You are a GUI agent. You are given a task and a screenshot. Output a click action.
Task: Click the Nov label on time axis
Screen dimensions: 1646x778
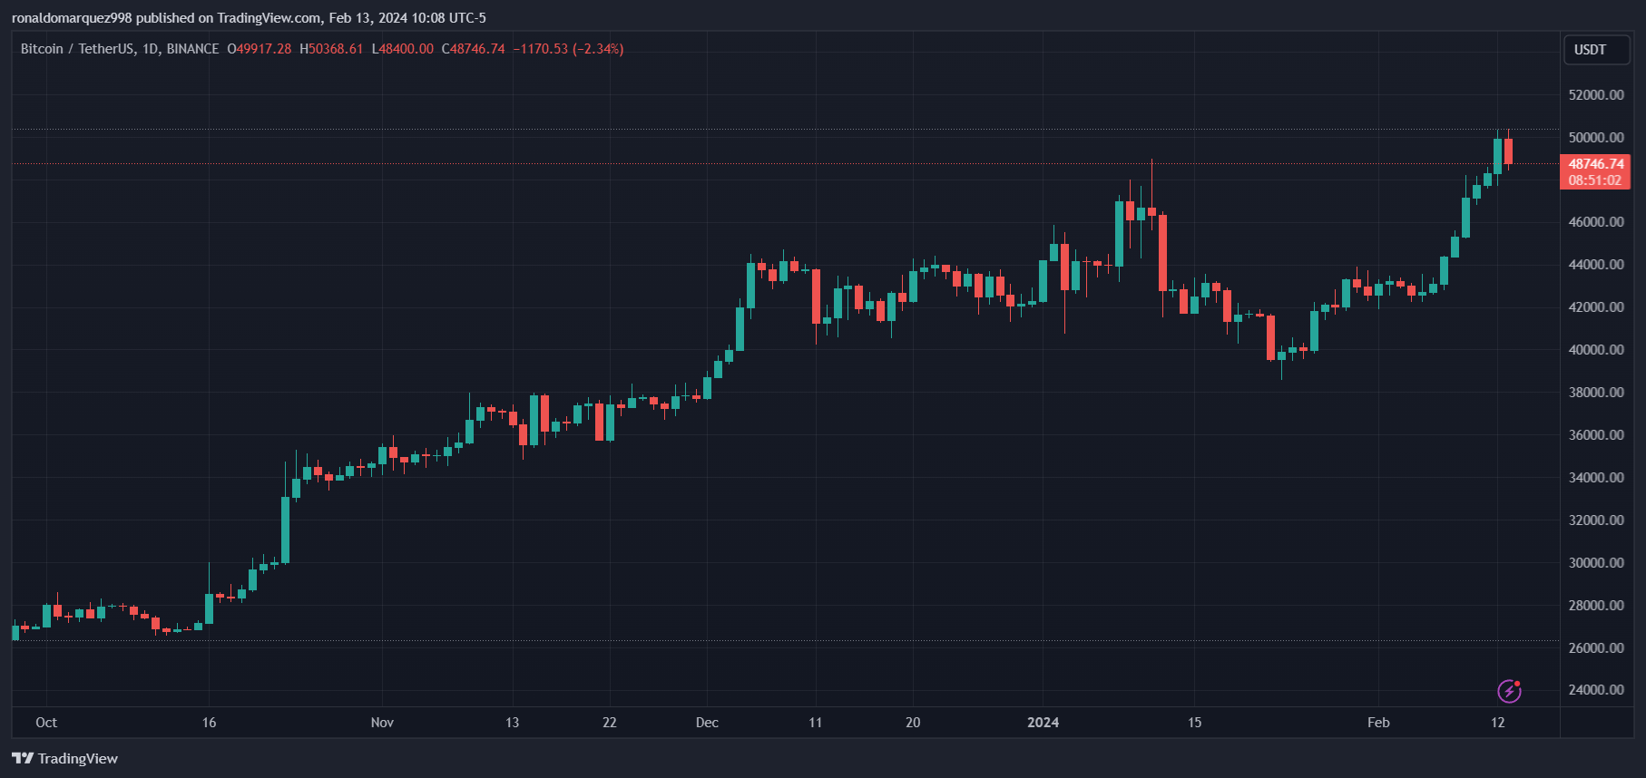382,723
